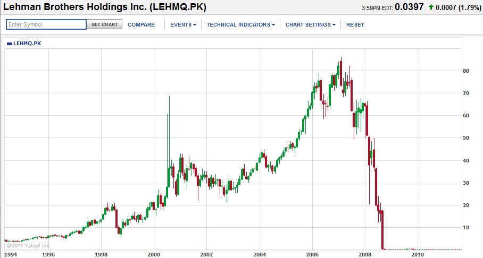Open the TECHNICAL INDICATORS dropdown
Screen dimensions: 483x258
(240, 24)
